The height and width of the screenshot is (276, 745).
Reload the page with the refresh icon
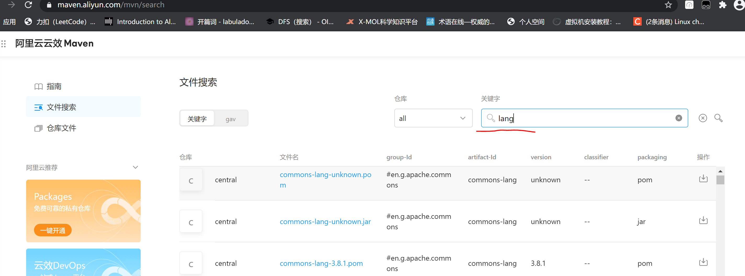[28, 5]
